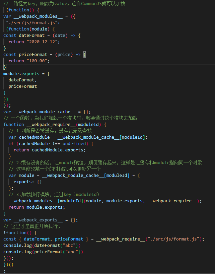Click the console.log(dateFormat("abc")) line
Image resolution: width=215 pixels, height=274 pixels.
[x=42, y=245]
